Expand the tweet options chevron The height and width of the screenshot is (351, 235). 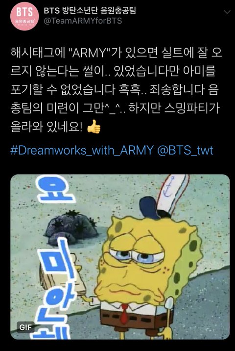[x=227, y=12]
